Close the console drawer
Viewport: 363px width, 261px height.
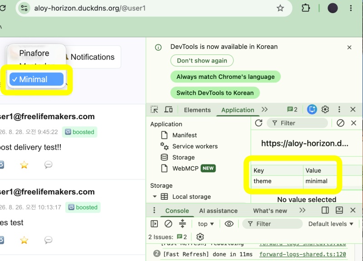pyautogui.click(x=353, y=210)
